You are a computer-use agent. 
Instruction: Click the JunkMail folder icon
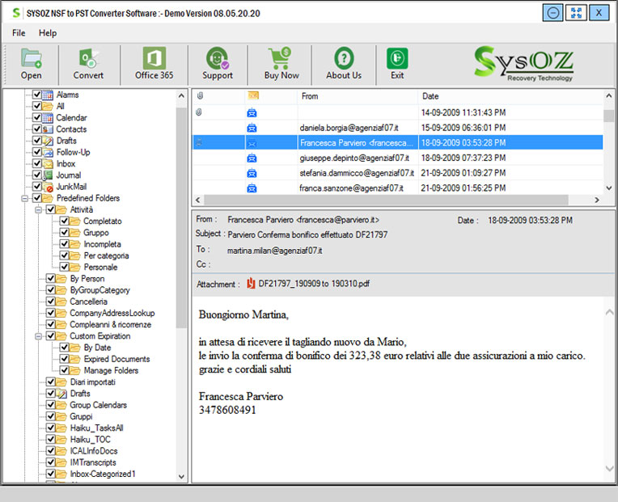(x=48, y=187)
